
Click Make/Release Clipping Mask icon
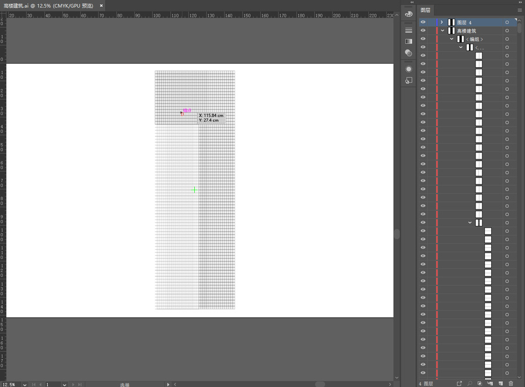tap(480, 383)
